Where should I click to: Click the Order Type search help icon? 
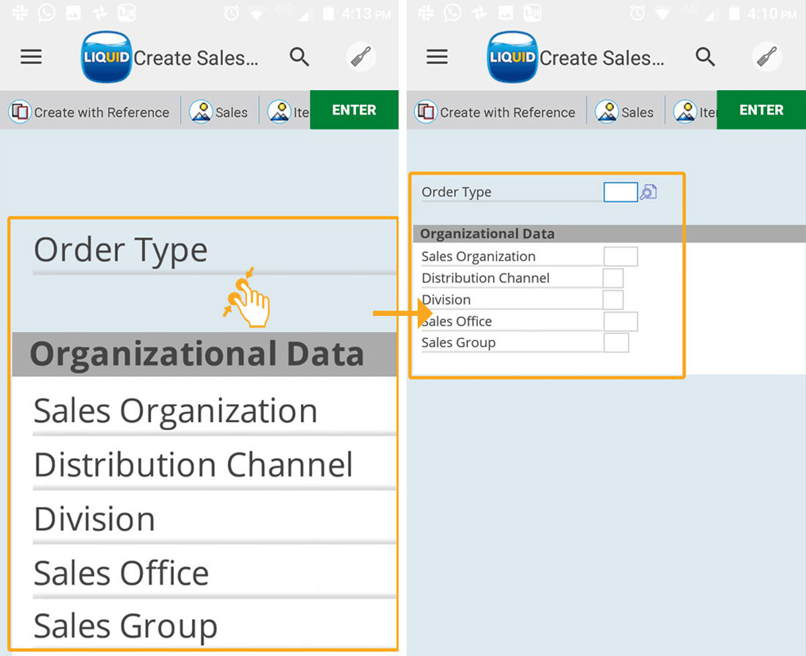pos(648,192)
